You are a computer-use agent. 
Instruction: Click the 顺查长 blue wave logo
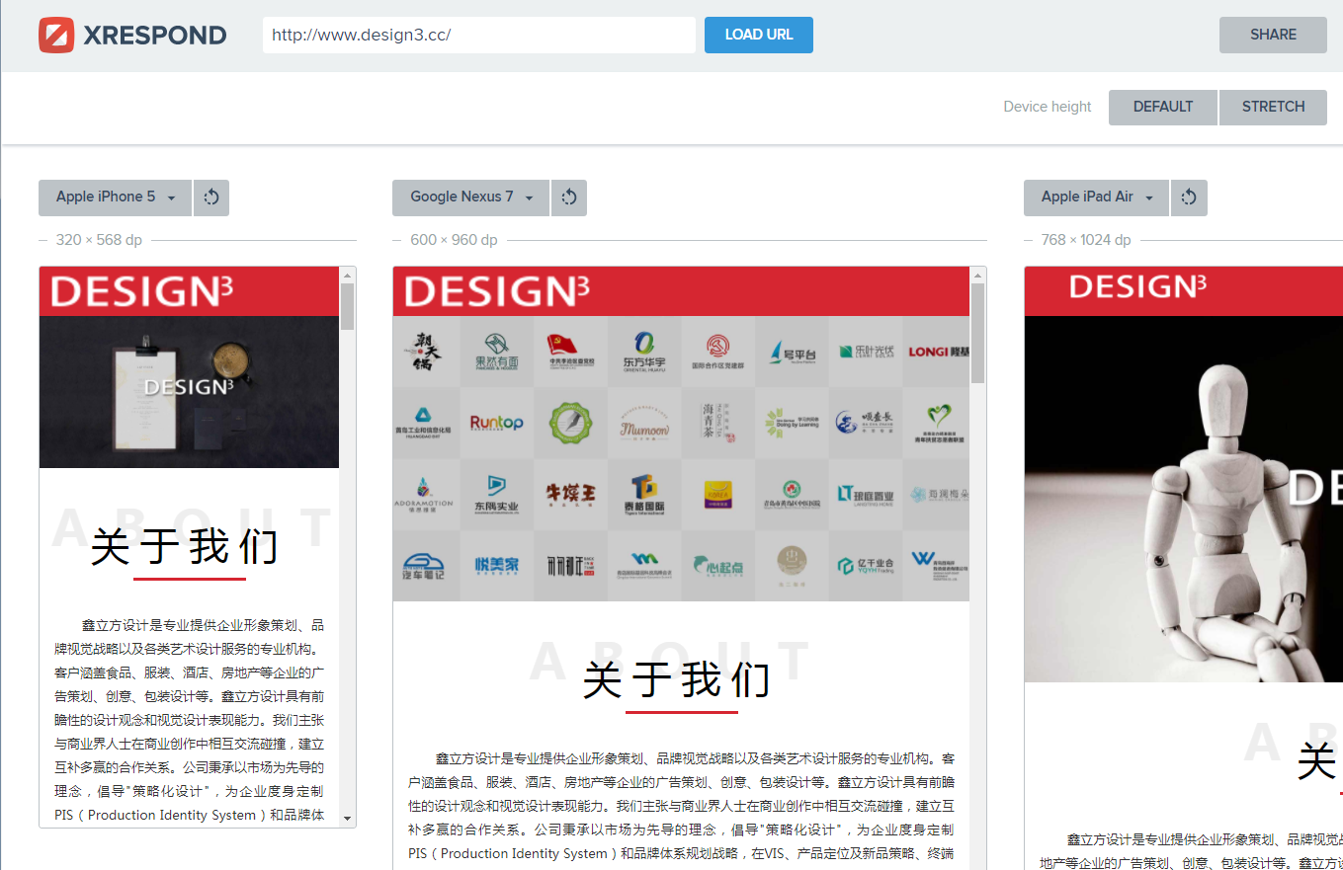tap(866, 423)
